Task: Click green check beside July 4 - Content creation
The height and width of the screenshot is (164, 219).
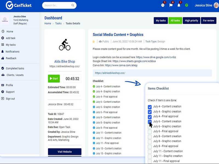Action: click(x=94, y=86)
